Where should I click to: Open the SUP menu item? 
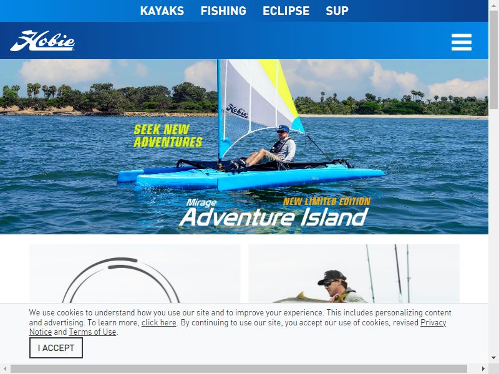[x=337, y=11]
